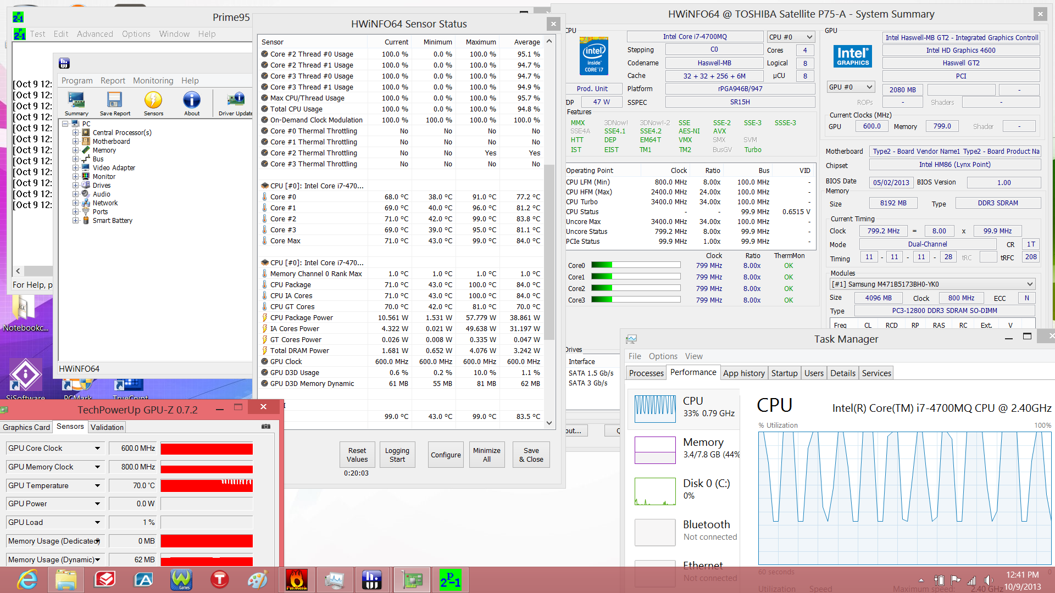The height and width of the screenshot is (593, 1055).
Task: Switch to the App history tab
Action: pos(743,373)
